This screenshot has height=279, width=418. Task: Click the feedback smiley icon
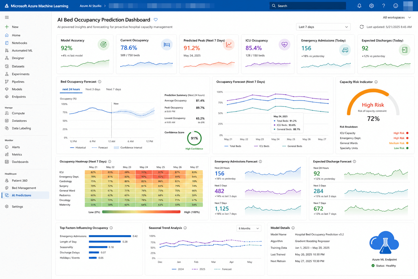[396, 6]
